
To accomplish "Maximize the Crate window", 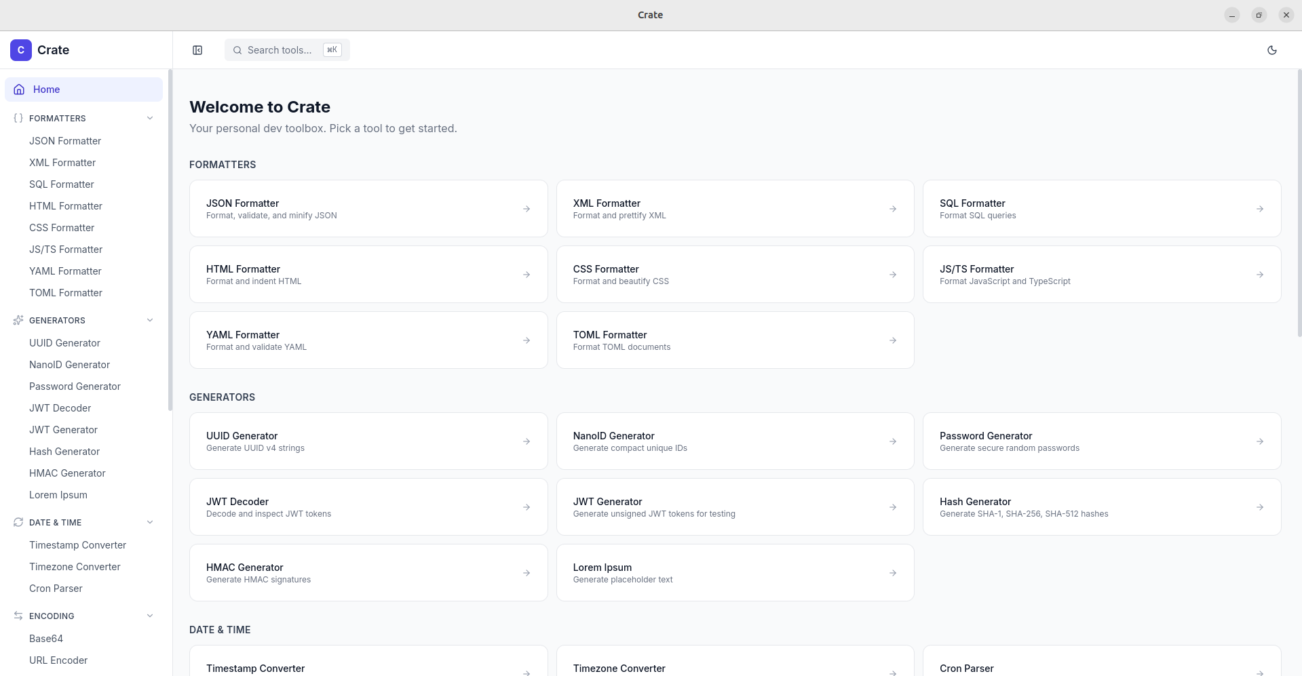I will pyautogui.click(x=1259, y=15).
